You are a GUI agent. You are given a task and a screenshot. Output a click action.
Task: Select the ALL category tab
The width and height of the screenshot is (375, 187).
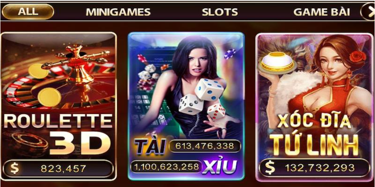coord(28,12)
